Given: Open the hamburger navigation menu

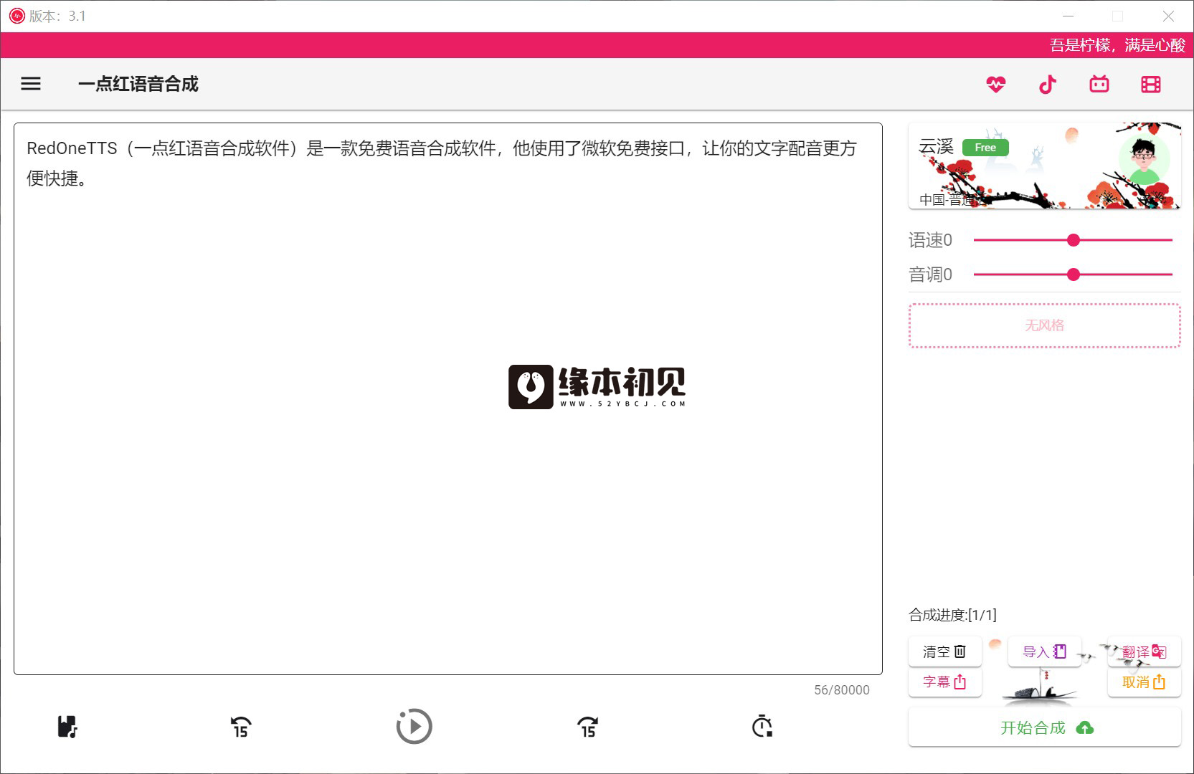Looking at the screenshot, I should tap(31, 84).
